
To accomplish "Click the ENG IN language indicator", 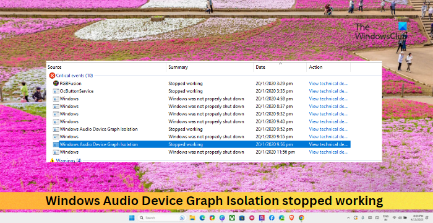I will coord(386,218).
